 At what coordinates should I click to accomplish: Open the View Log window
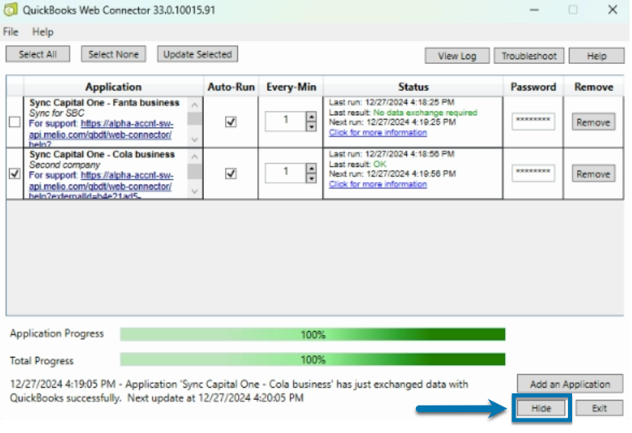tap(457, 56)
